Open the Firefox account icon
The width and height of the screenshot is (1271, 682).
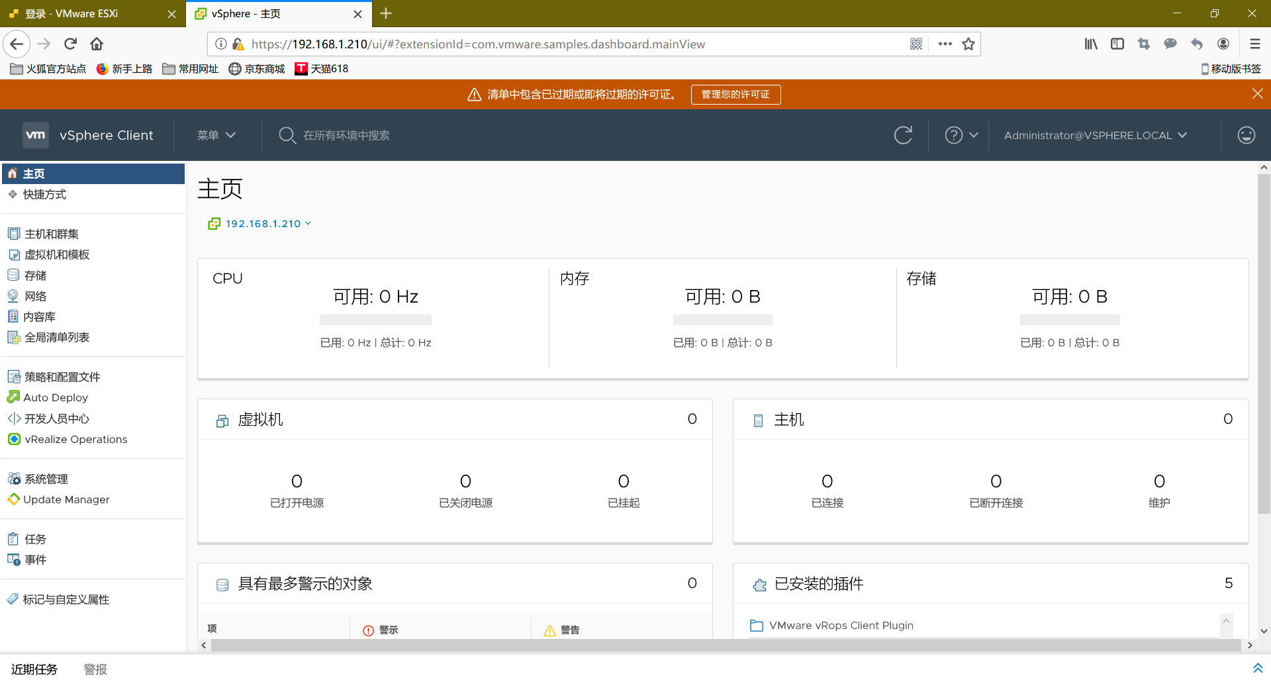click(x=1223, y=44)
